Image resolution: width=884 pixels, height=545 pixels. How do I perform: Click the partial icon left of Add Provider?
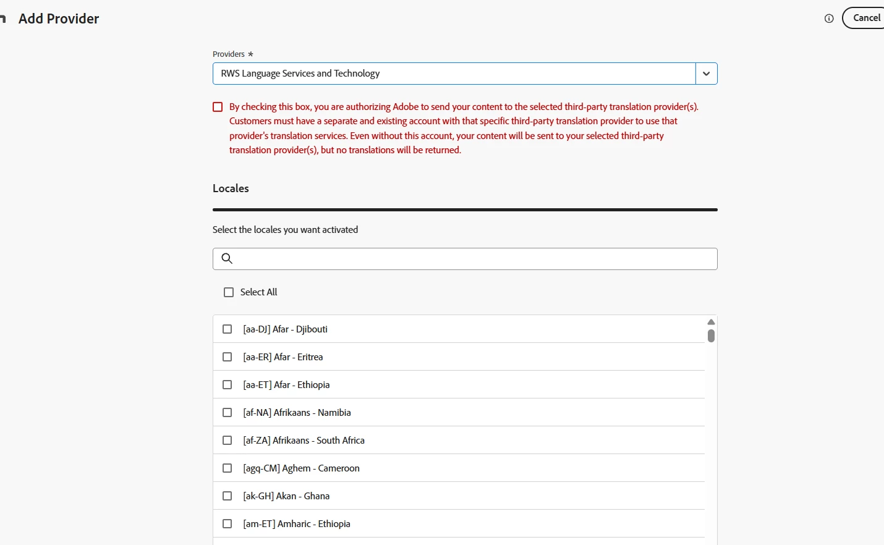point(2,19)
